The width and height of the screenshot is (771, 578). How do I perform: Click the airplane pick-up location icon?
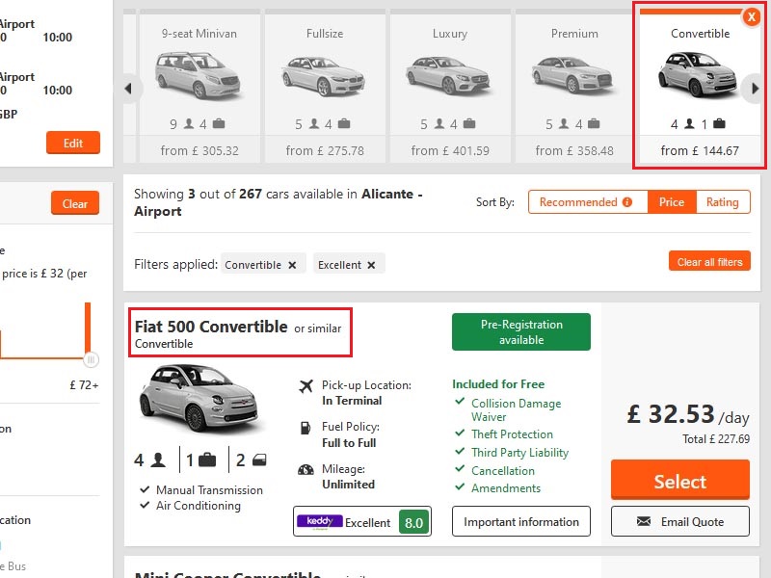[x=306, y=386]
